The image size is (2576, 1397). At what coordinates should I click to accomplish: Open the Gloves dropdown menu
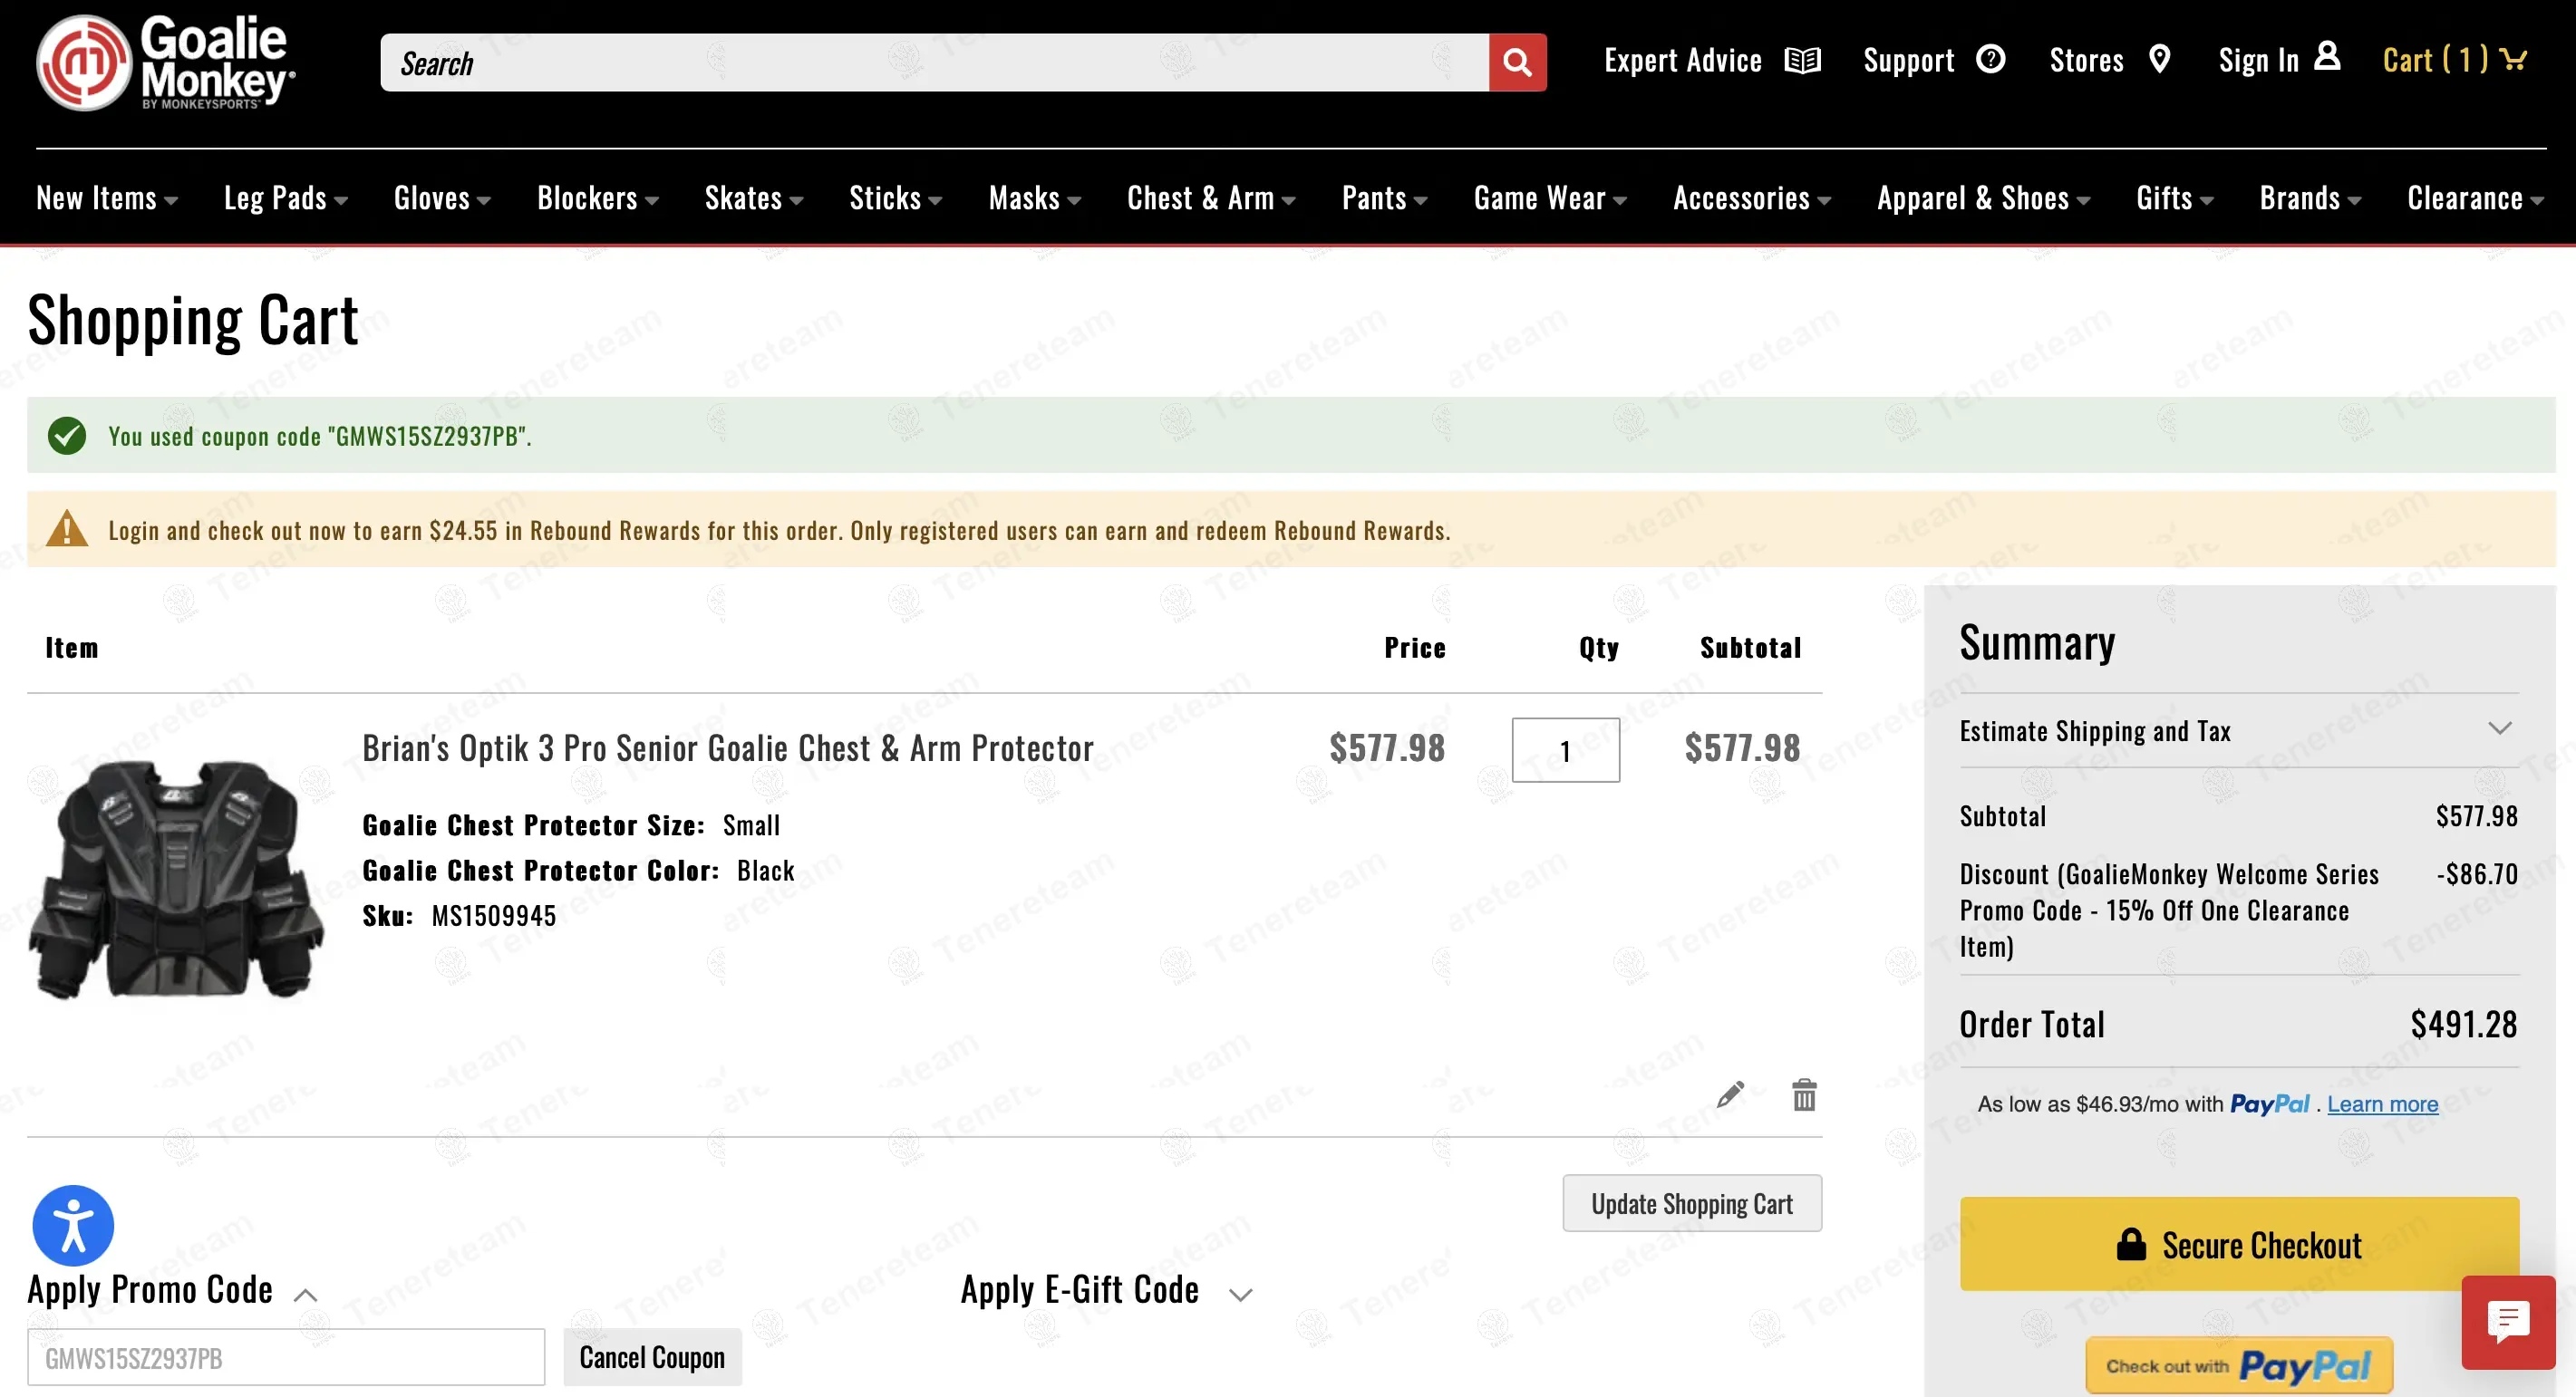coord(442,198)
